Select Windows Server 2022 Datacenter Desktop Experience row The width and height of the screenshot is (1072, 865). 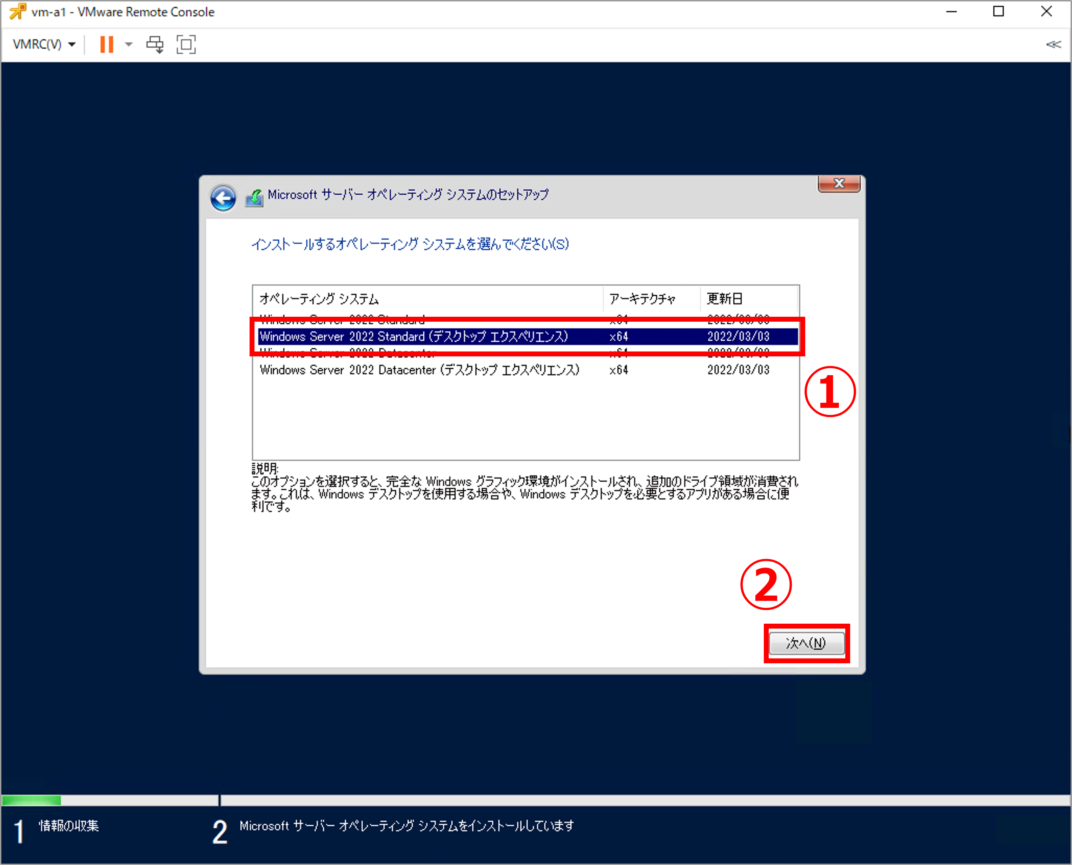click(528, 370)
